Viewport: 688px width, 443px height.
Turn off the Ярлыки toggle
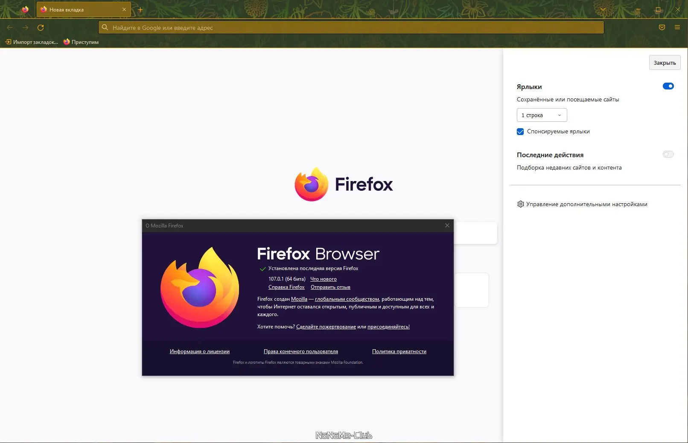pyautogui.click(x=668, y=86)
